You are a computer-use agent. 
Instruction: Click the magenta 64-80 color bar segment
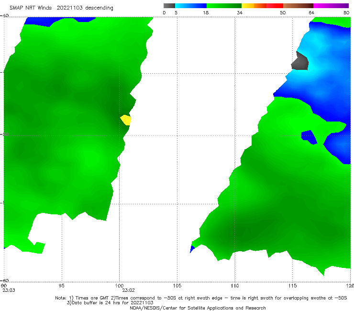(x=331, y=6)
